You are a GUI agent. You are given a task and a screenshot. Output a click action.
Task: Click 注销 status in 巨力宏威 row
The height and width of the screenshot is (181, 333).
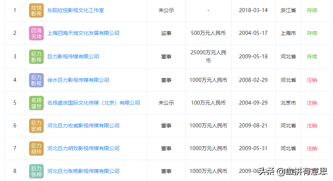click(312, 126)
